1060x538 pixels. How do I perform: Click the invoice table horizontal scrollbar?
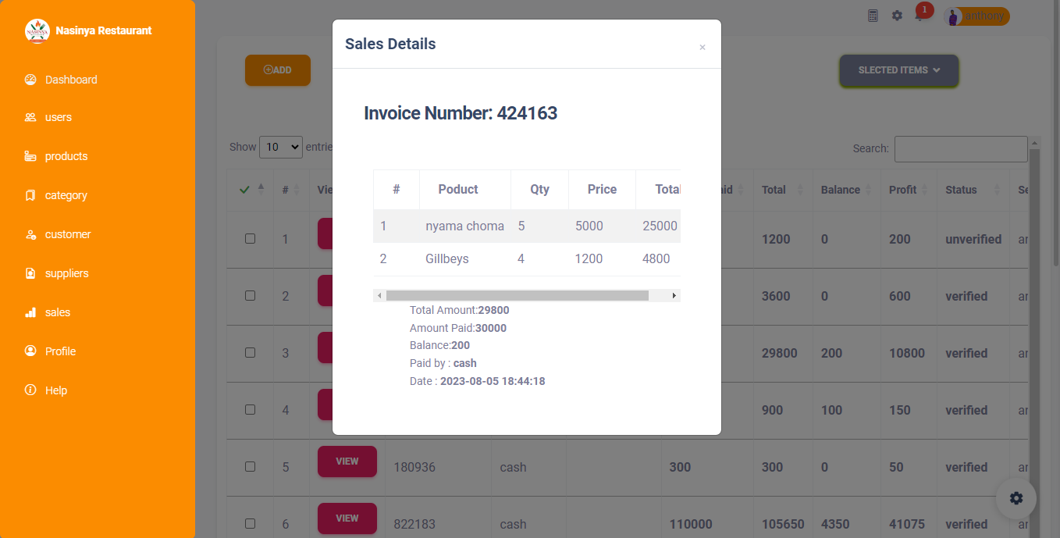(517, 296)
